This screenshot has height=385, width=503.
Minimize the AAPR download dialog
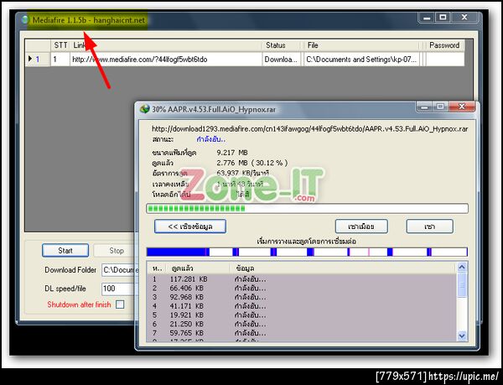pyautogui.click(x=424, y=107)
